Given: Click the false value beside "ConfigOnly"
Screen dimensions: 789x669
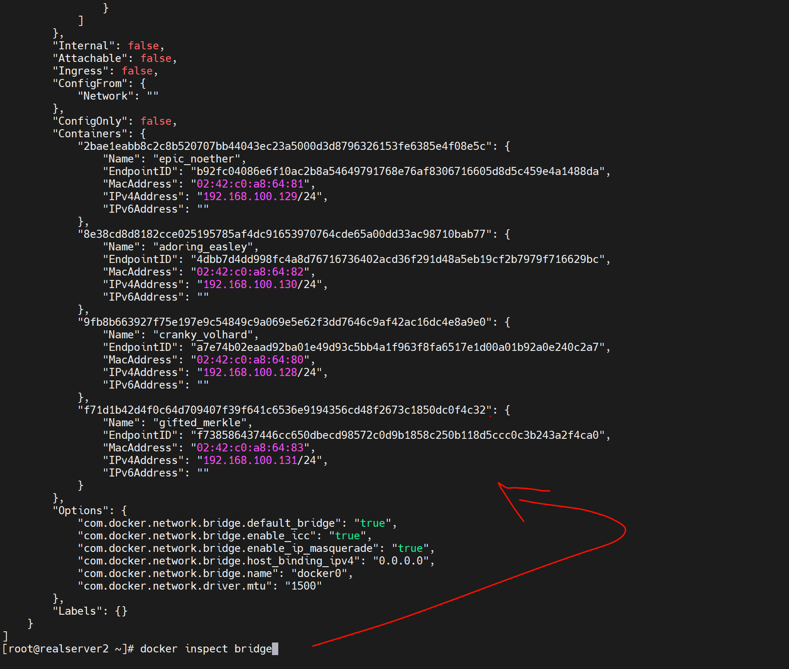Looking at the screenshot, I should (x=156, y=121).
